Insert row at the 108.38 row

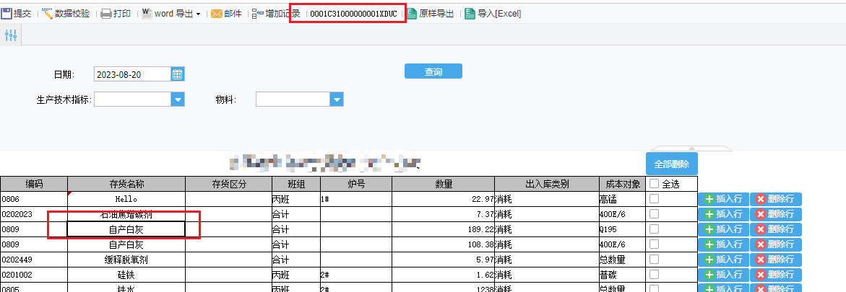[x=723, y=244]
